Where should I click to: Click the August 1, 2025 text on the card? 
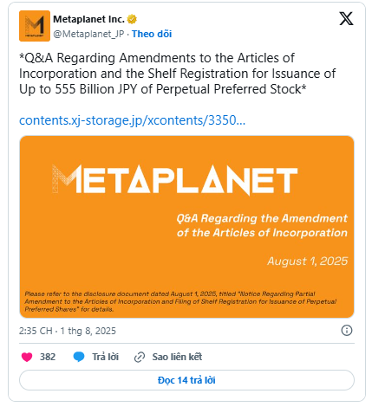[x=307, y=261]
